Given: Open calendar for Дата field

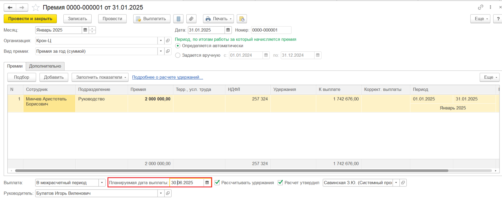Looking at the screenshot, I should [x=228, y=30].
